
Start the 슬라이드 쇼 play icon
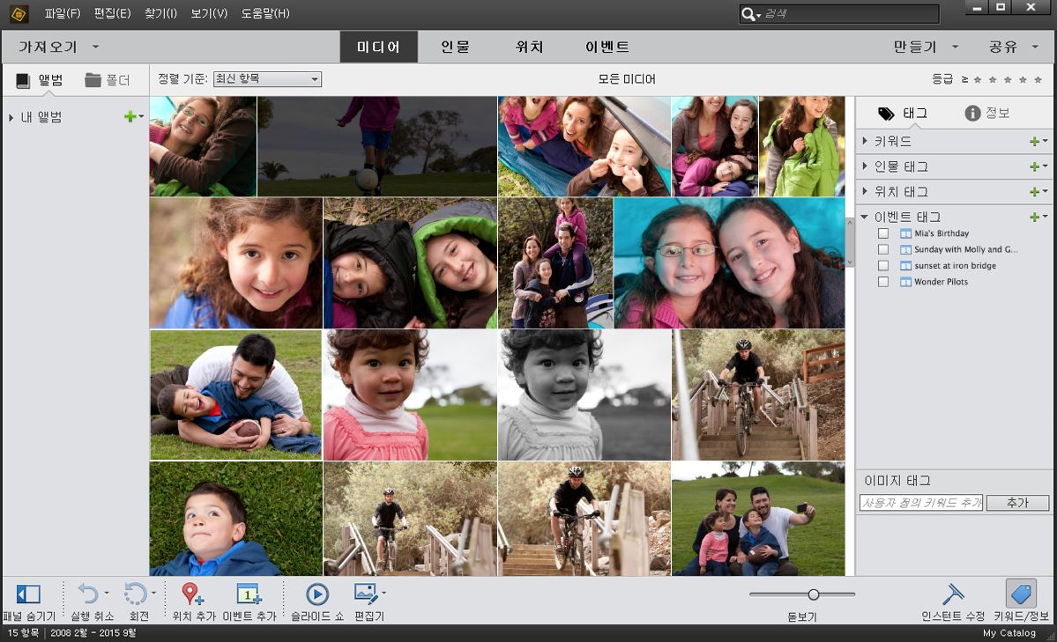tap(316, 594)
